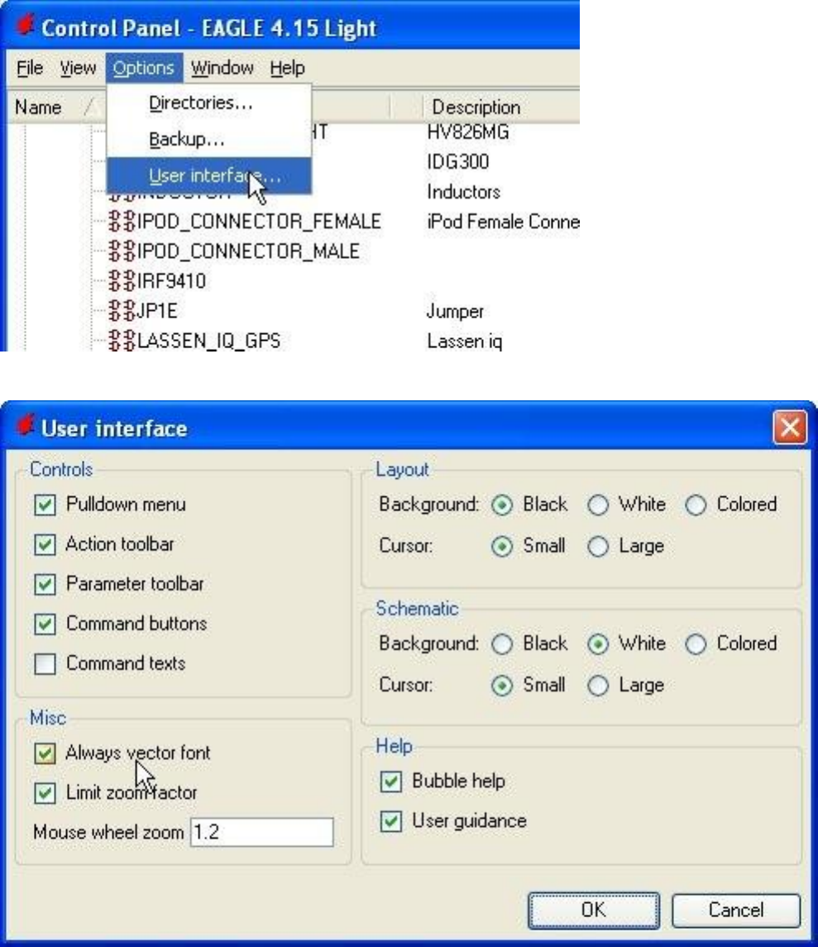The image size is (818, 947).
Task: Select the IPOD_CONNECTOR_FEMALE library item
Action: [x=259, y=222]
